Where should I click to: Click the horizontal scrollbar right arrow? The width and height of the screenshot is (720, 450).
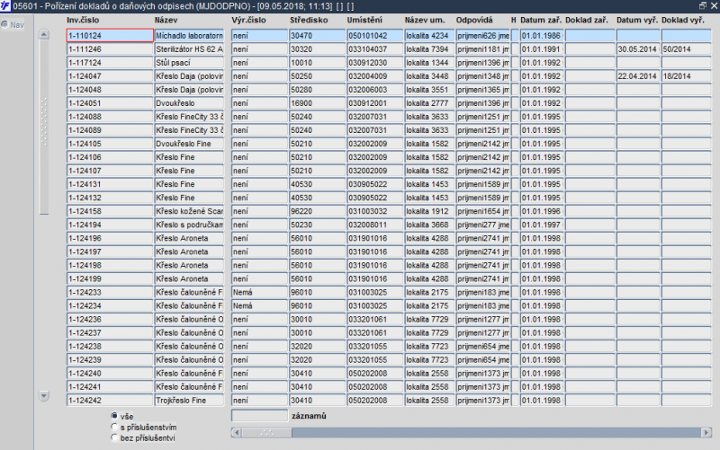706,433
